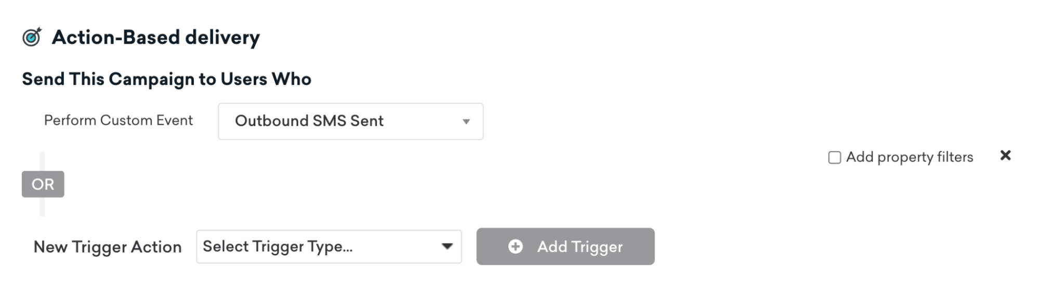
Task: Open the Outbound SMS Sent event dropdown
Action: [x=350, y=121]
